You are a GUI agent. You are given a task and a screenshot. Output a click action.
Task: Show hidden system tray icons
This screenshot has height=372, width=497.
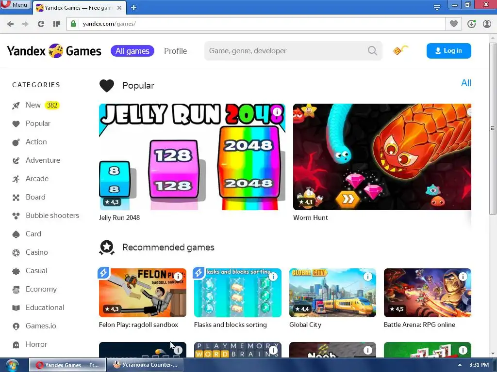460,365
